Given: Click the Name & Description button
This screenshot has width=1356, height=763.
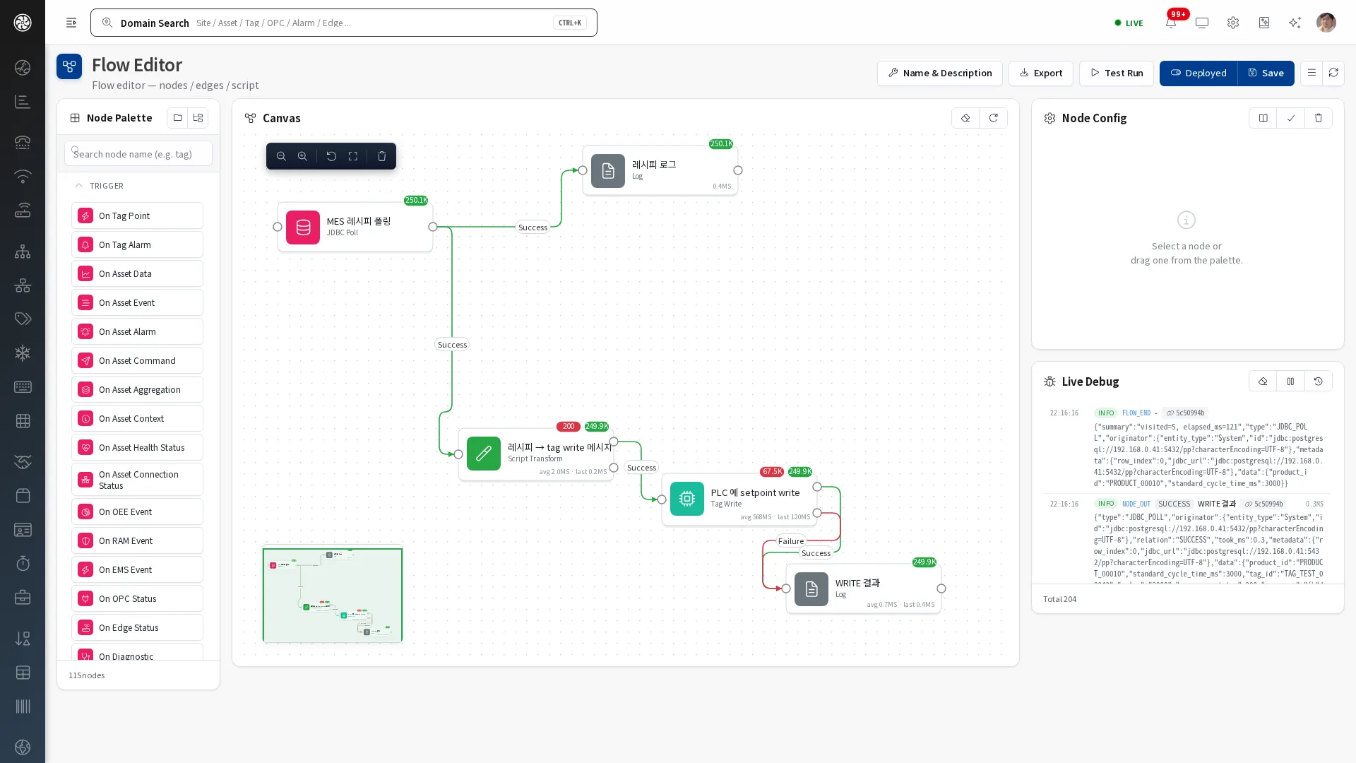Looking at the screenshot, I should pyautogui.click(x=939, y=73).
